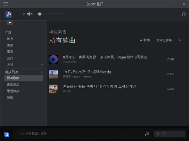Click the blue music note icon
Viewport: 189px width, 141px height.
(x=7, y=134)
